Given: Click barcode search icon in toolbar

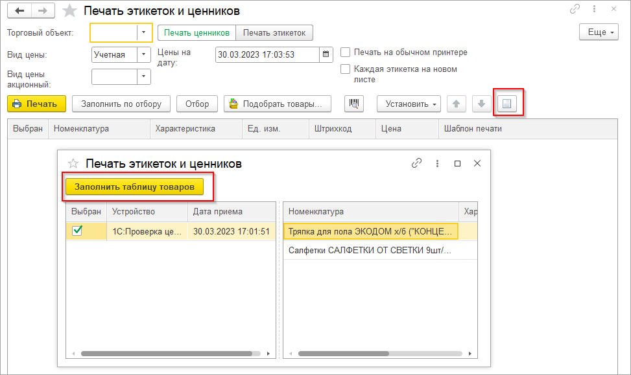Looking at the screenshot, I should click(x=354, y=104).
